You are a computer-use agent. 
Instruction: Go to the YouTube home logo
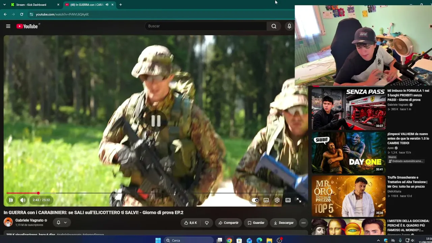27,26
